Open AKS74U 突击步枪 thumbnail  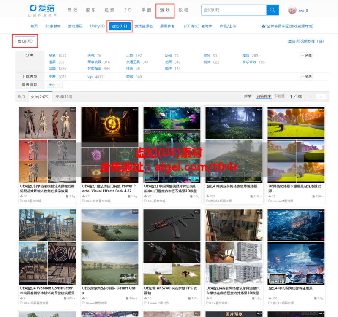pyautogui.click(x=172, y=247)
